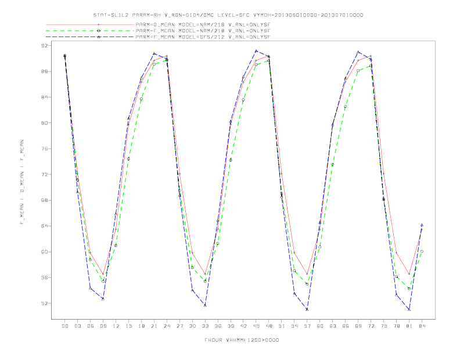Viewport: 460px width, 355px height.
Task: Click the x-axis forecast hour label 75
Action: click(x=384, y=326)
